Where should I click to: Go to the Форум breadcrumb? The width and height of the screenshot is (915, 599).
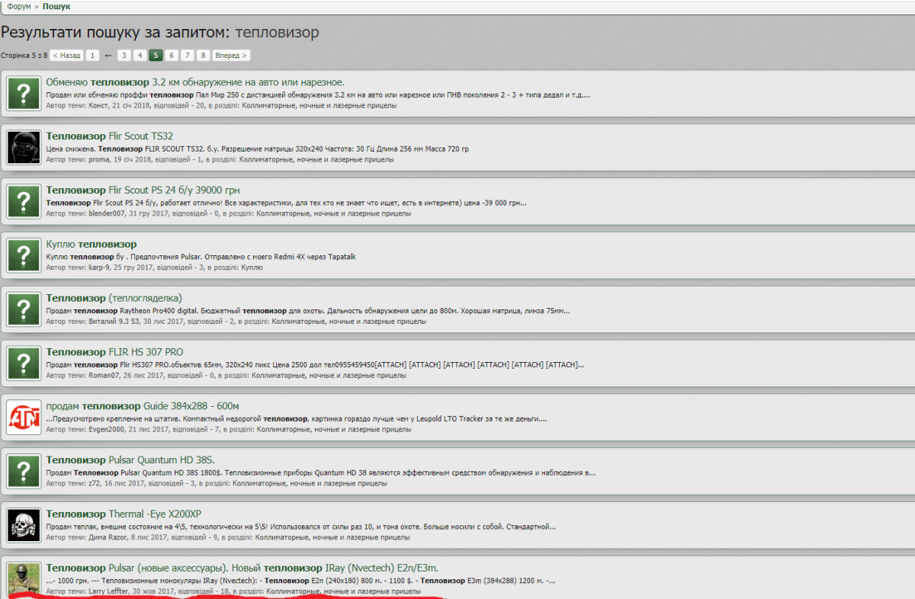(x=19, y=6)
